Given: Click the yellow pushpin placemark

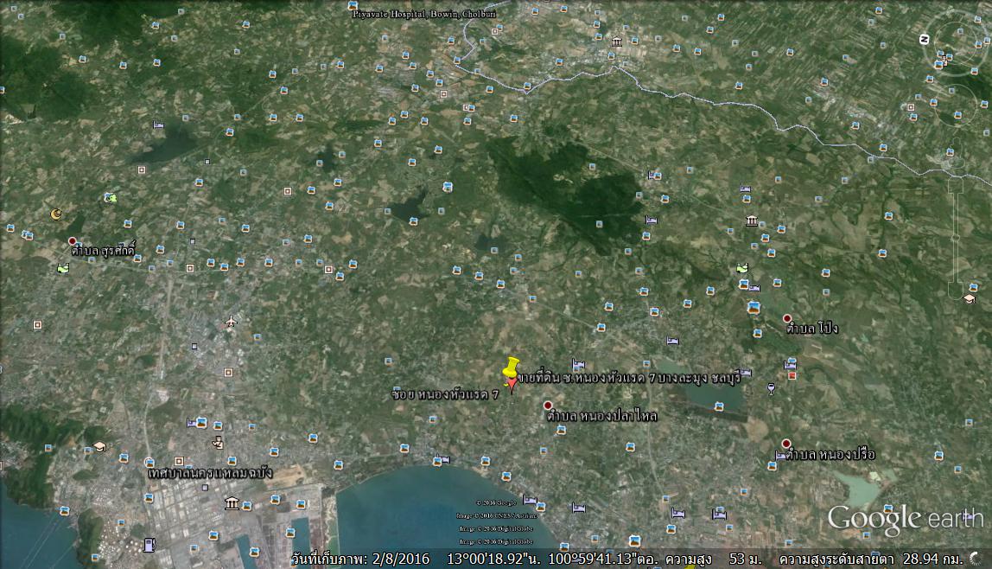Looking at the screenshot, I should point(512,369).
